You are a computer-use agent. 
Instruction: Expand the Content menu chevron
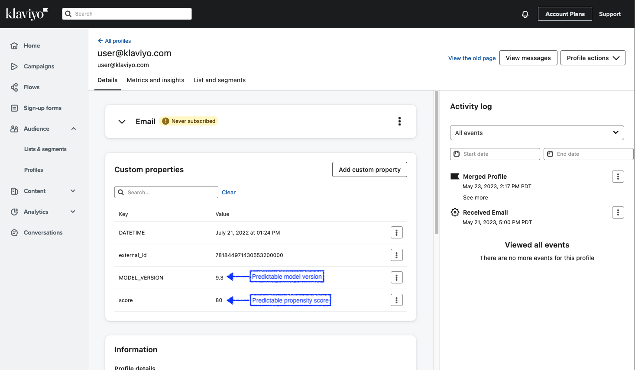[73, 191]
